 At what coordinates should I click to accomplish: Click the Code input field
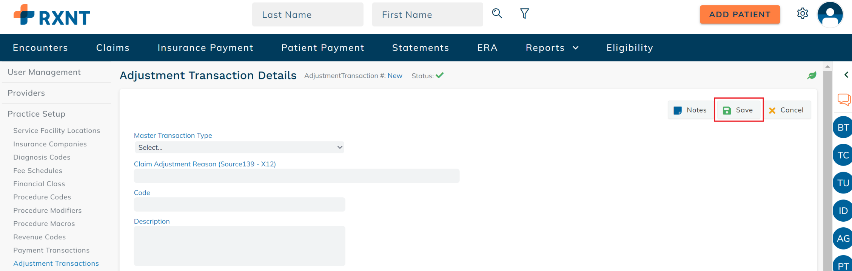239,204
